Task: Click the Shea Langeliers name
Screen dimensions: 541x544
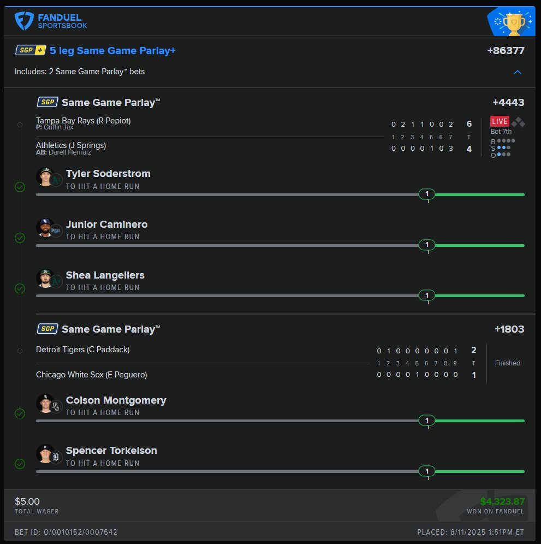Action: coord(105,275)
